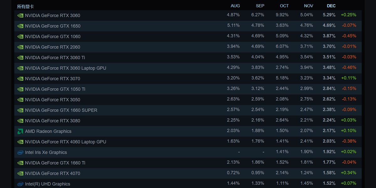Select the AUG column header
376x188 pixels.
(x=235, y=6)
